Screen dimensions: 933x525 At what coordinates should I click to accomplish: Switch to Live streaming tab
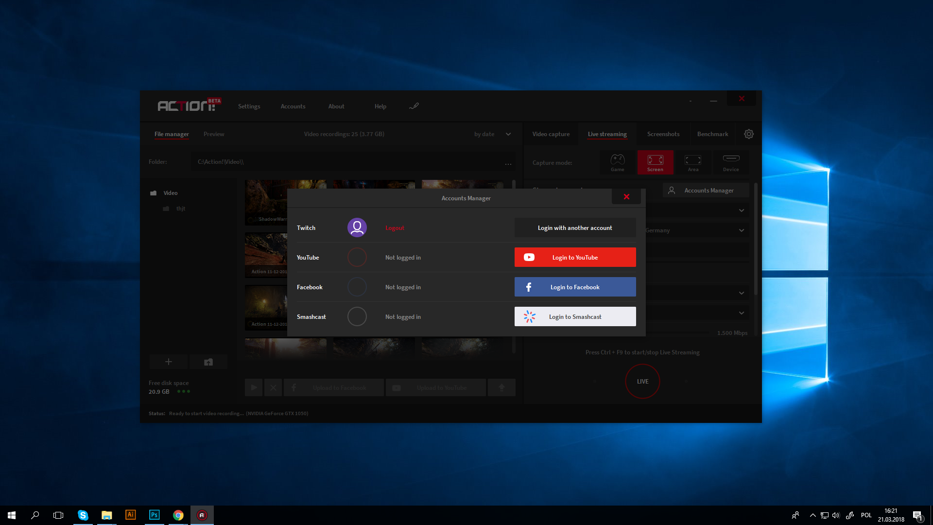(607, 134)
